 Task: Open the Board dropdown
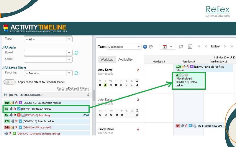tap(48, 53)
